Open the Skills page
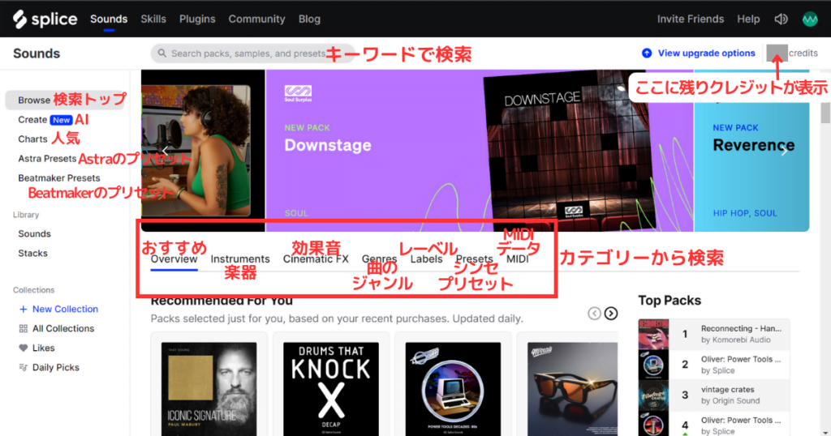The image size is (831, 436). click(x=153, y=19)
